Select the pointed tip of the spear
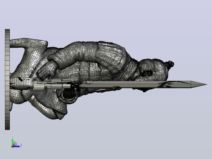Screen dimensions: 212x159 [x=199, y=84]
